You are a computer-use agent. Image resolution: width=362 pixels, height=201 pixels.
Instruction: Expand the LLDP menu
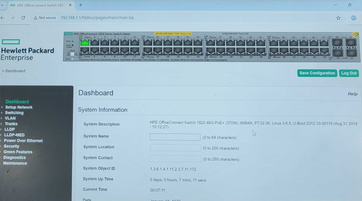coord(10,129)
